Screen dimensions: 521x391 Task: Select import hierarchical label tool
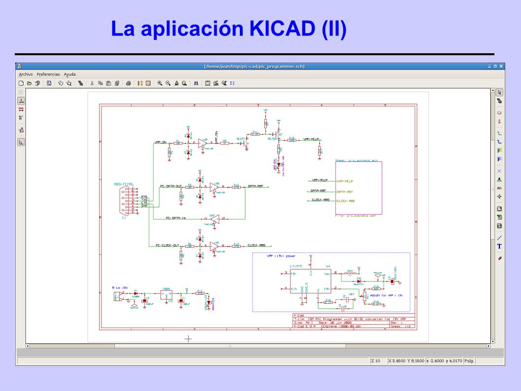pyautogui.click(x=499, y=217)
